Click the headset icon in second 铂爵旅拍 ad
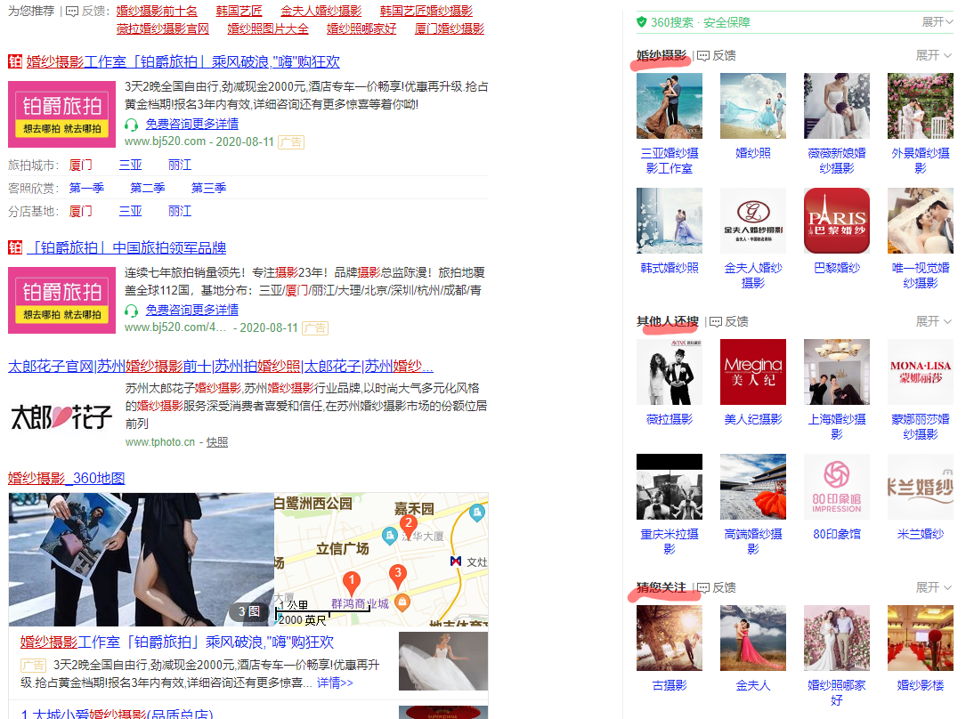974x719 pixels. point(131,310)
